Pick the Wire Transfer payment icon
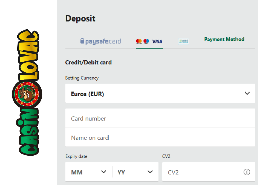The image size is (258, 185). coord(183,41)
